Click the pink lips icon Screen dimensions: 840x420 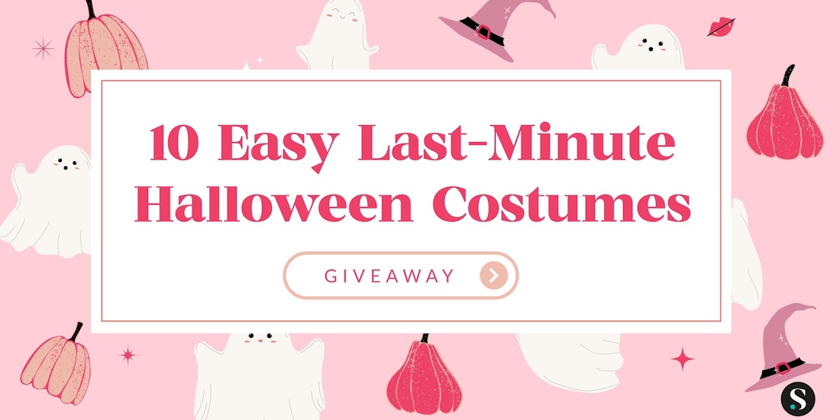click(x=721, y=27)
